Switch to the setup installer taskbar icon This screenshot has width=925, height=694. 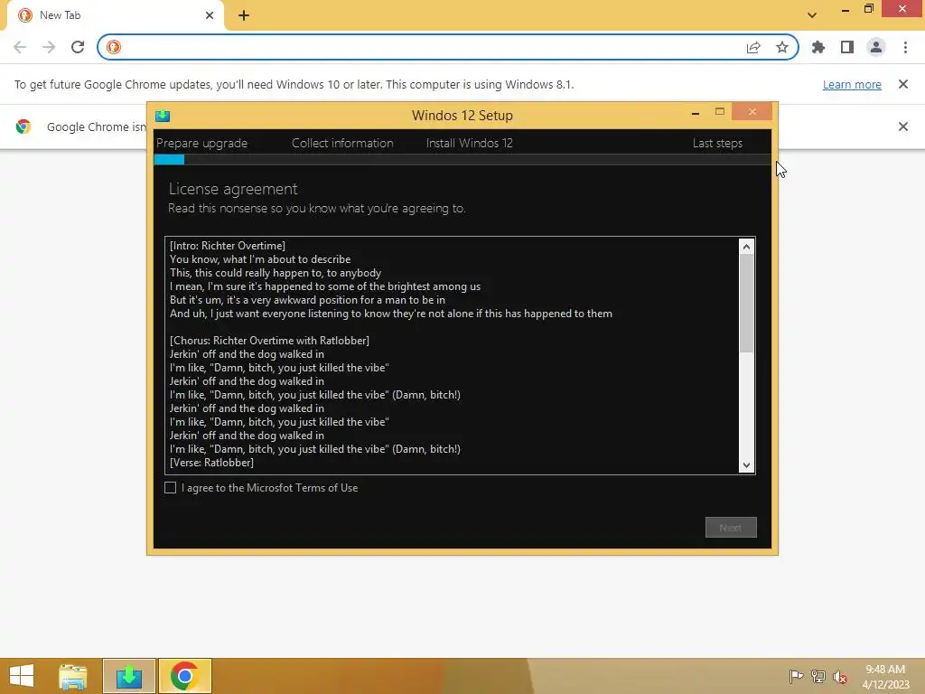[x=129, y=676]
